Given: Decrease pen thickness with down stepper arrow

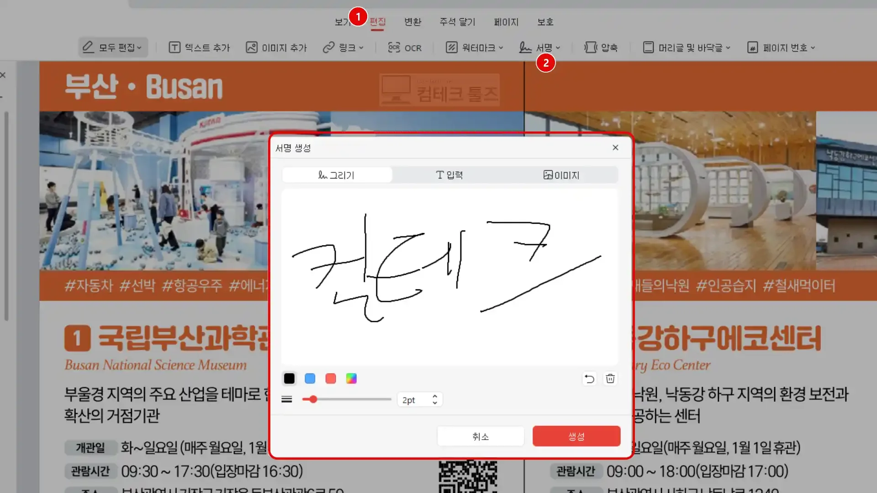Looking at the screenshot, I should [x=435, y=403].
